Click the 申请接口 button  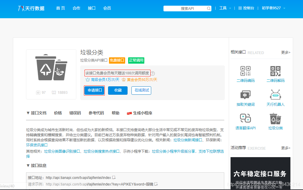click(x=95, y=90)
